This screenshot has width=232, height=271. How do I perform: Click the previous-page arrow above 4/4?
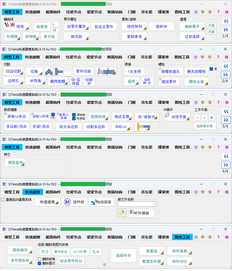point(226,156)
